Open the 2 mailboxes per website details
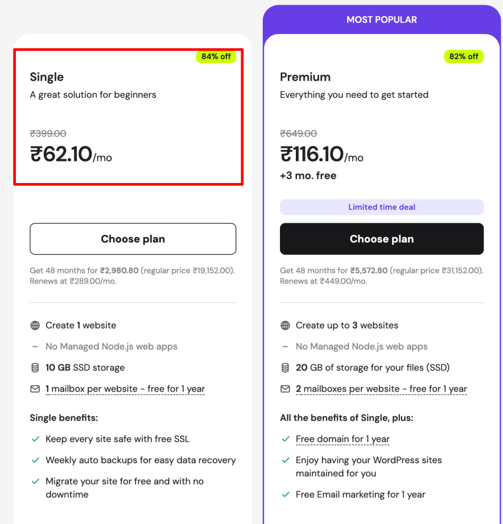The height and width of the screenshot is (524, 503). [381, 389]
